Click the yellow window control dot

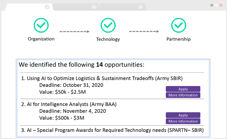click(x=216, y=5)
